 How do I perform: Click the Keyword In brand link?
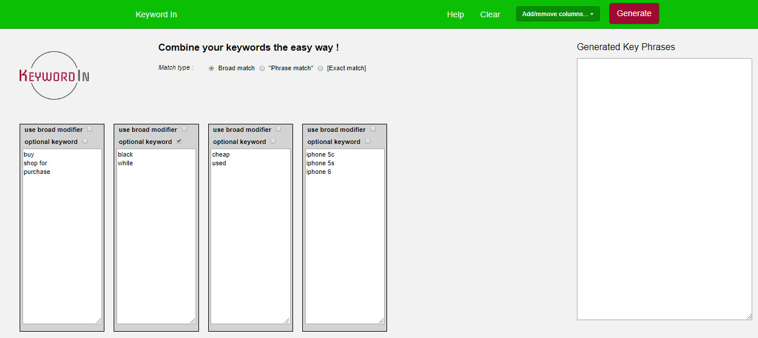156,14
